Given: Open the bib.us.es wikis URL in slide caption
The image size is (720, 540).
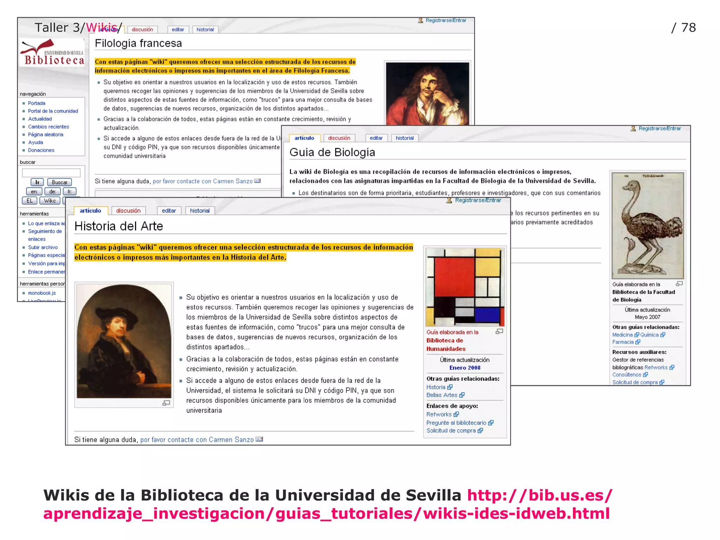Looking at the screenshot, I should (328, 504).
